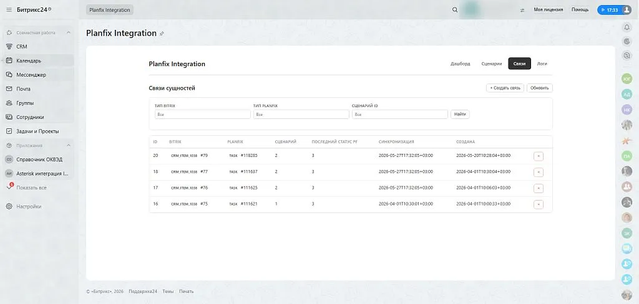The height and width of the screenshot is (304, 639).
Task: Select the Связи tab
Action: [519, 64]
